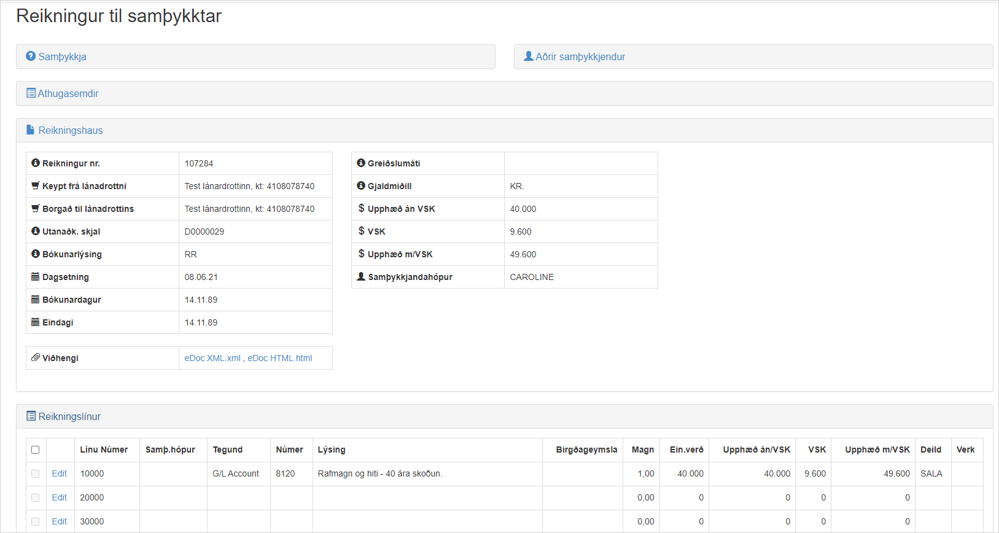
Task: Open the eDoc HTML.html attachment
Action: click(280, 358)
